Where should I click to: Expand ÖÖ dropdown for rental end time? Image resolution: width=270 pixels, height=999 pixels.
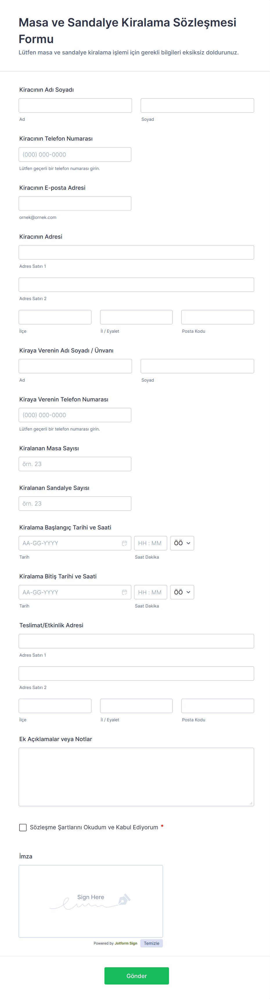182,592
